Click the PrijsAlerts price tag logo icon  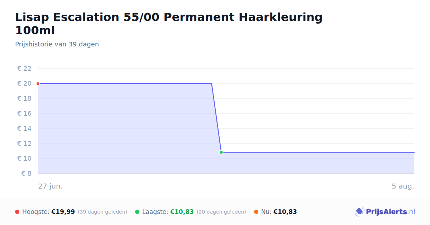[359, 212]
